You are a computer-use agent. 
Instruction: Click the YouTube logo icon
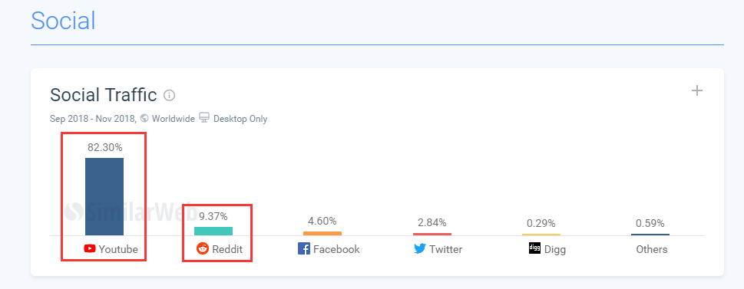(x=90, y=248)
